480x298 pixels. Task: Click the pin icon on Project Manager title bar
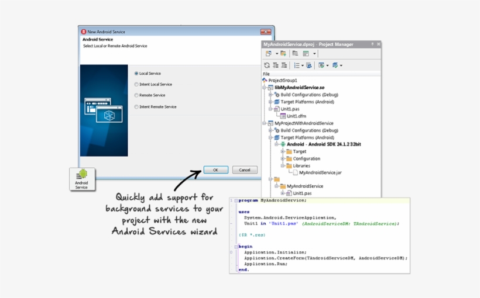[x=372, y=44]
